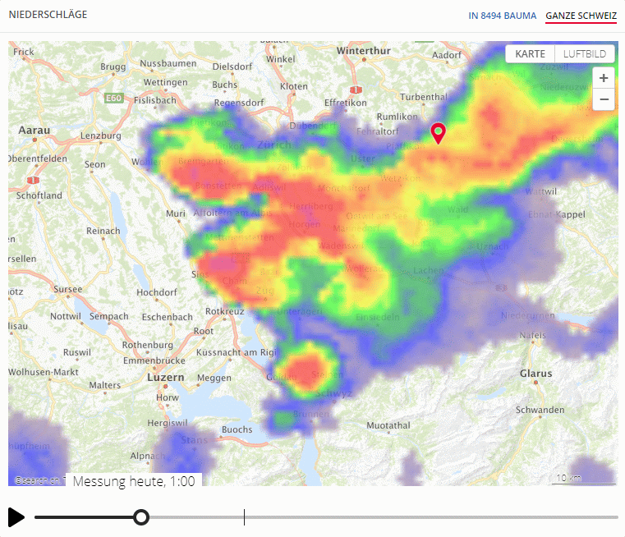Click the route 1 shield near Winterthur
The width and height of the screenshot is (625, 537).
point(355,89)
